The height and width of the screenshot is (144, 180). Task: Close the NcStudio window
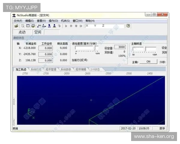(x=162, y=14)
